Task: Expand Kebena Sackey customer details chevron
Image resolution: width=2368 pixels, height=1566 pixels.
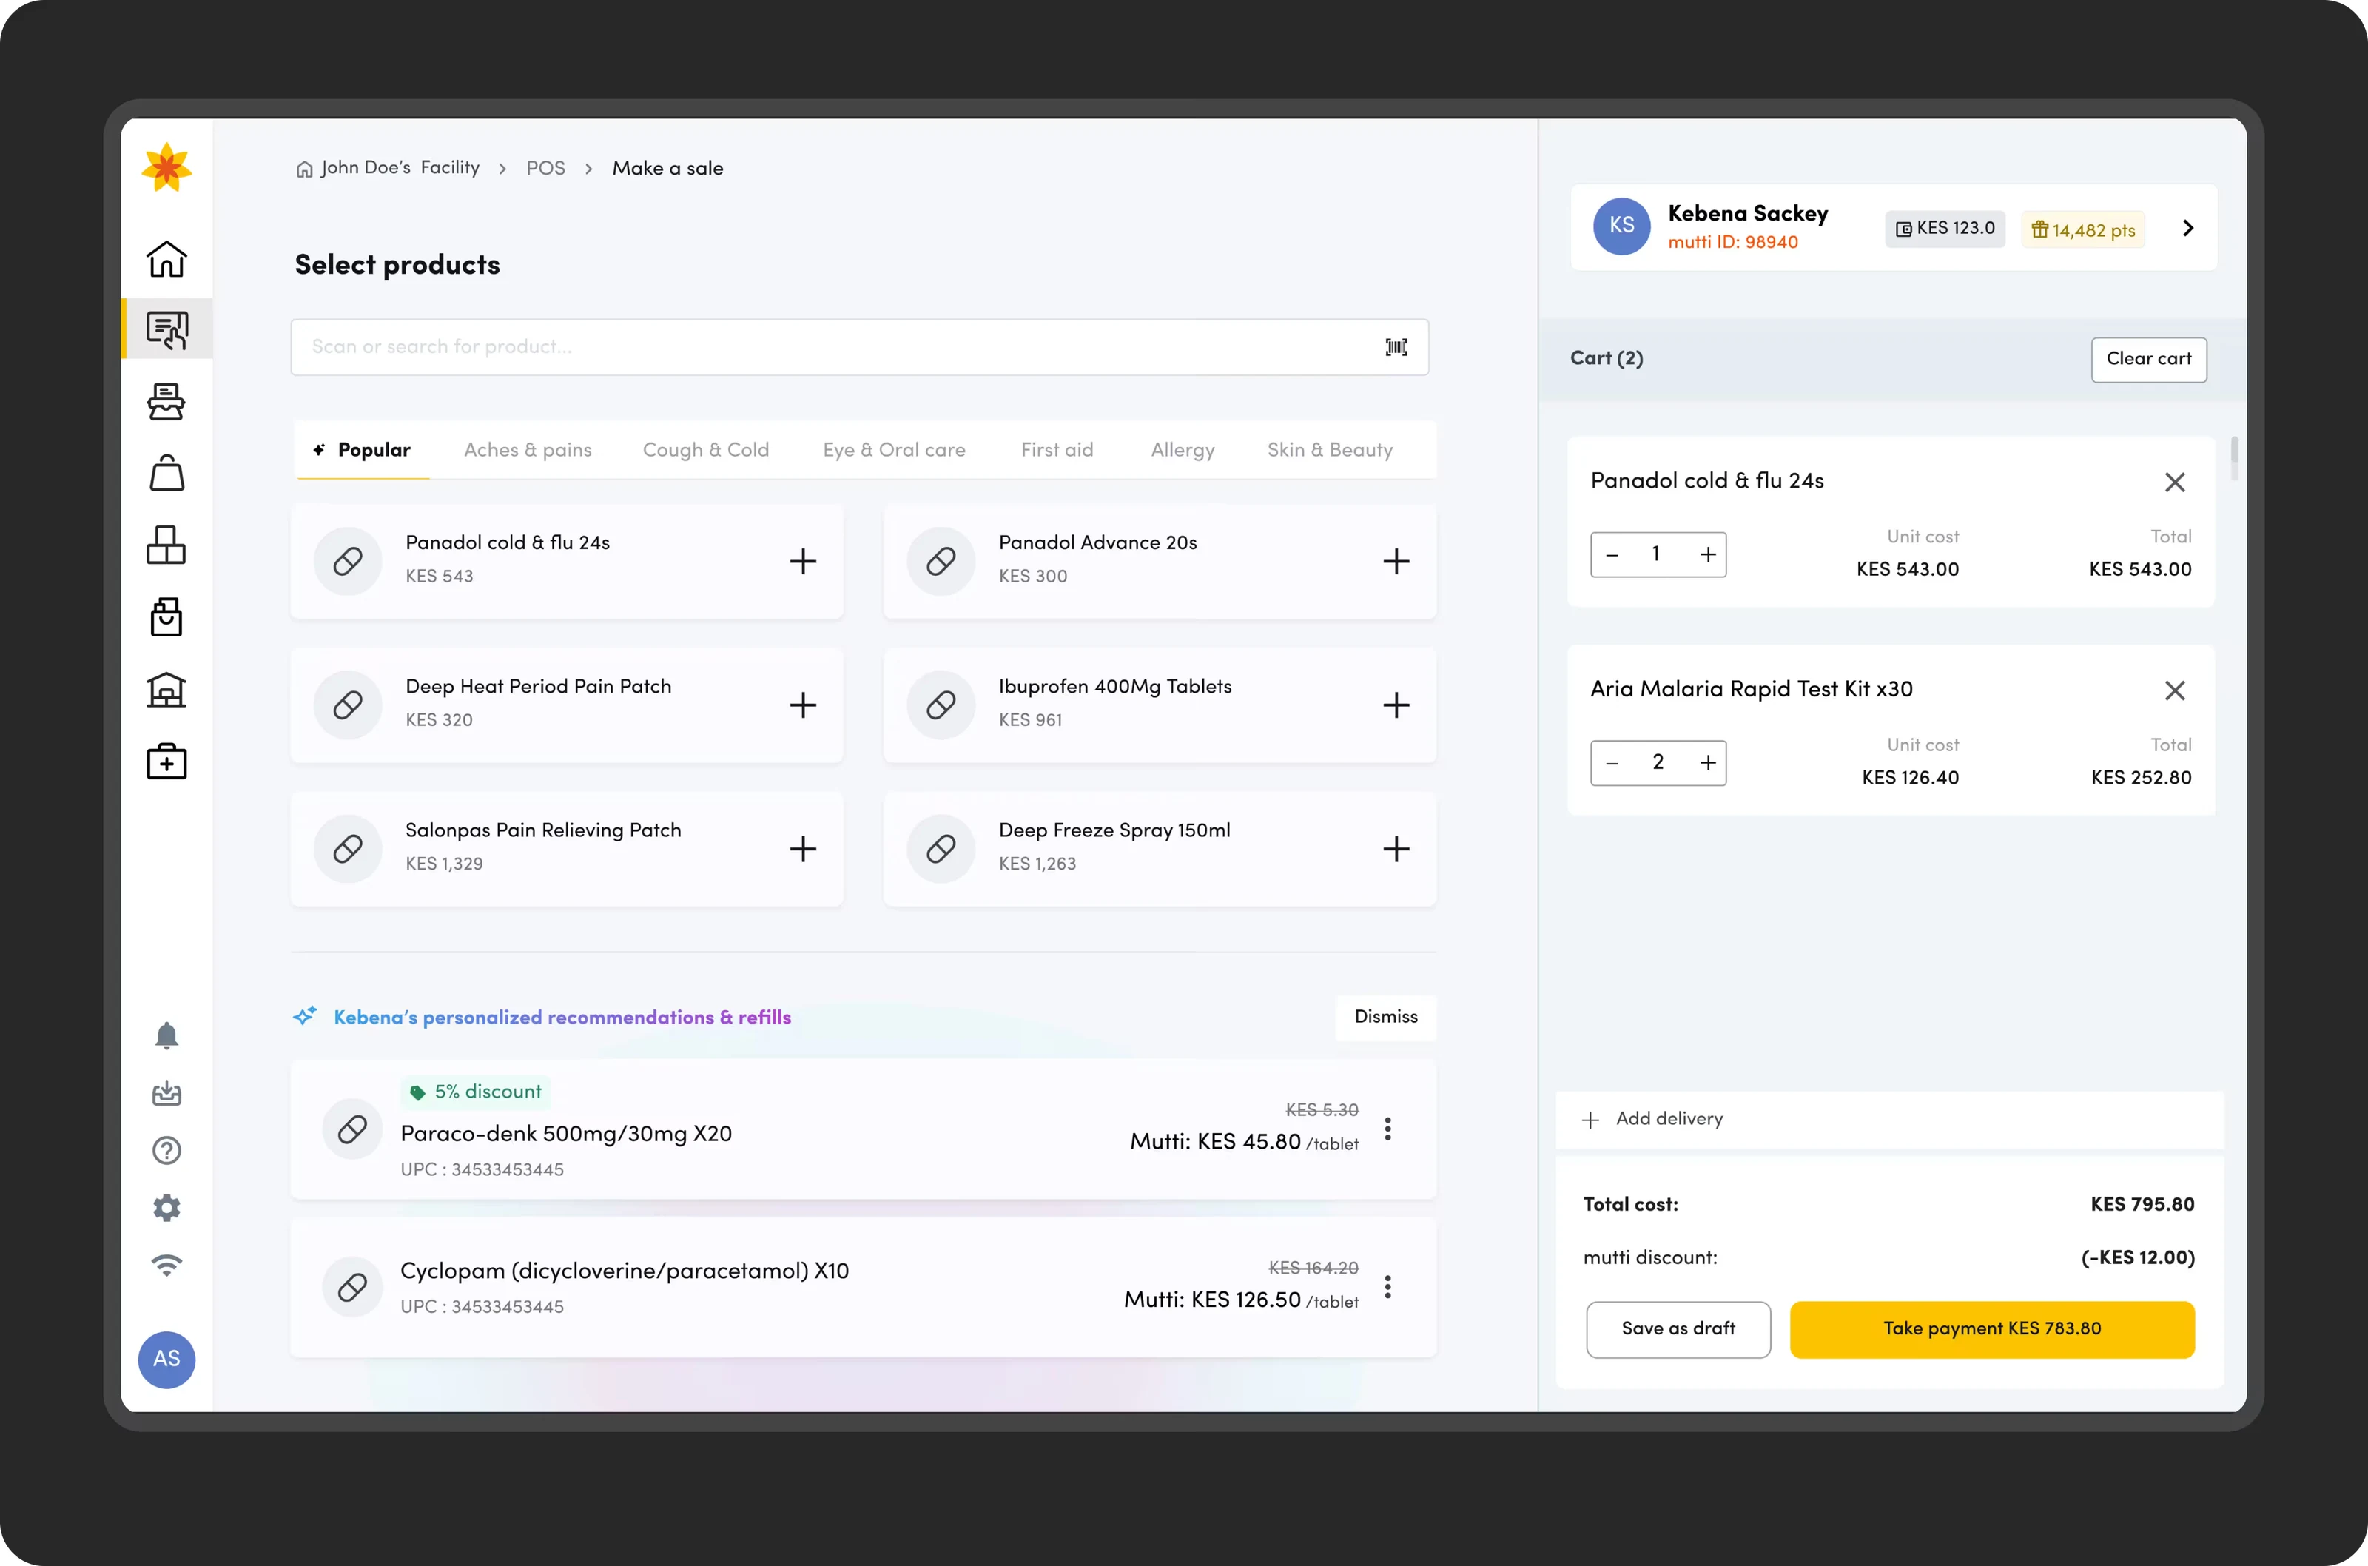Action: [2187, 228]
